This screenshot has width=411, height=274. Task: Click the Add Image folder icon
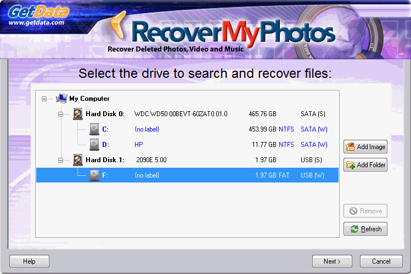(350, 147)
